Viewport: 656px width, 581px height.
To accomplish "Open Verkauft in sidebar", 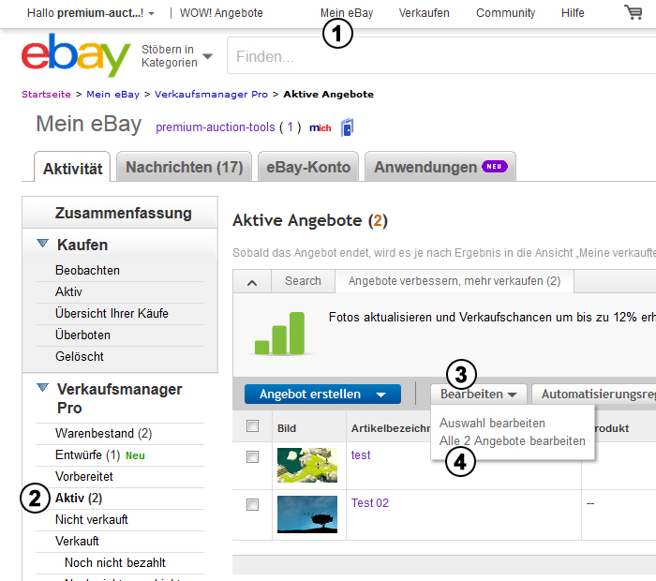I will [x=77, y=542].
